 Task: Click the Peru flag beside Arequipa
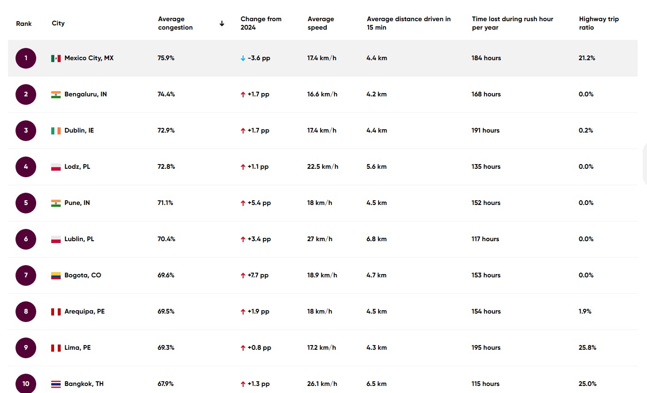click(56, 312)
